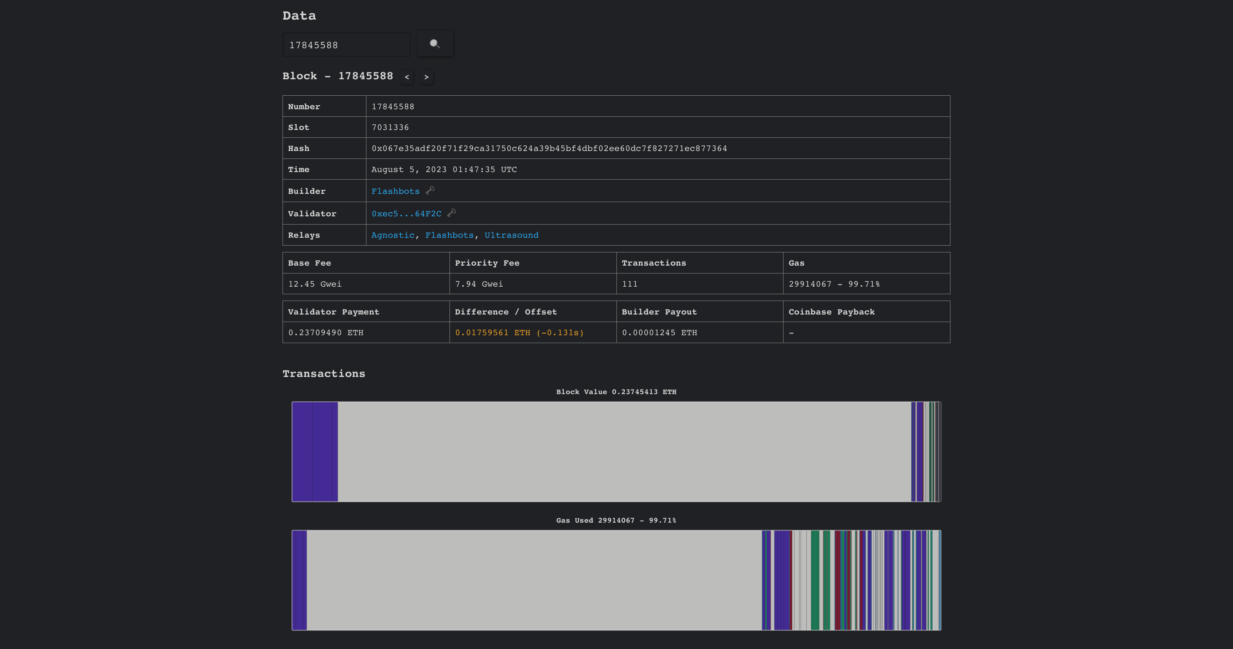
Task: Click the key icon next to Flashbots builder
Action: (x=430, y=191)
